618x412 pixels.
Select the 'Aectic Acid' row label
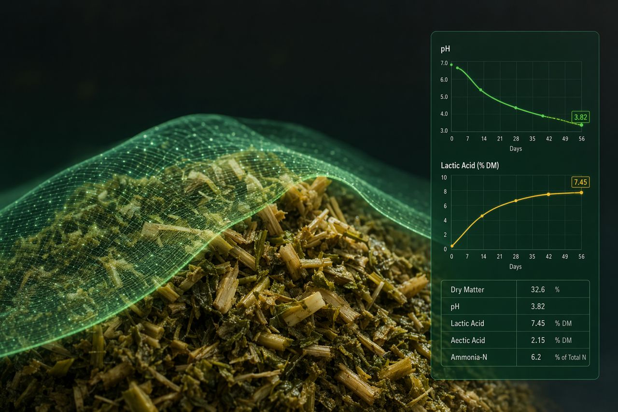[468, 340]
